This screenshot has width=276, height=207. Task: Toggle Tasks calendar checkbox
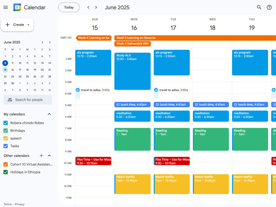6,146
